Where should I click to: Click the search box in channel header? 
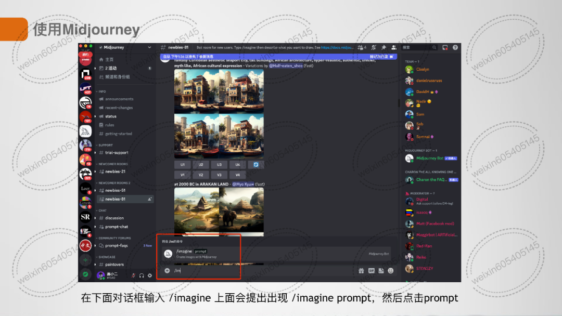[419, 47]
